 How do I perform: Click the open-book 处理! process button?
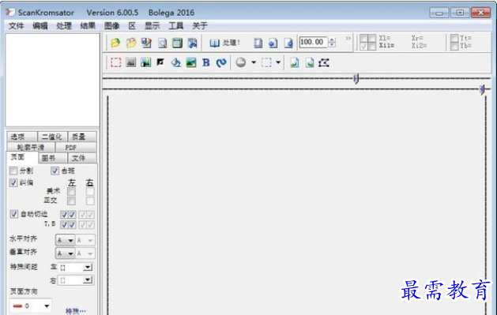(x=224, y=43)
